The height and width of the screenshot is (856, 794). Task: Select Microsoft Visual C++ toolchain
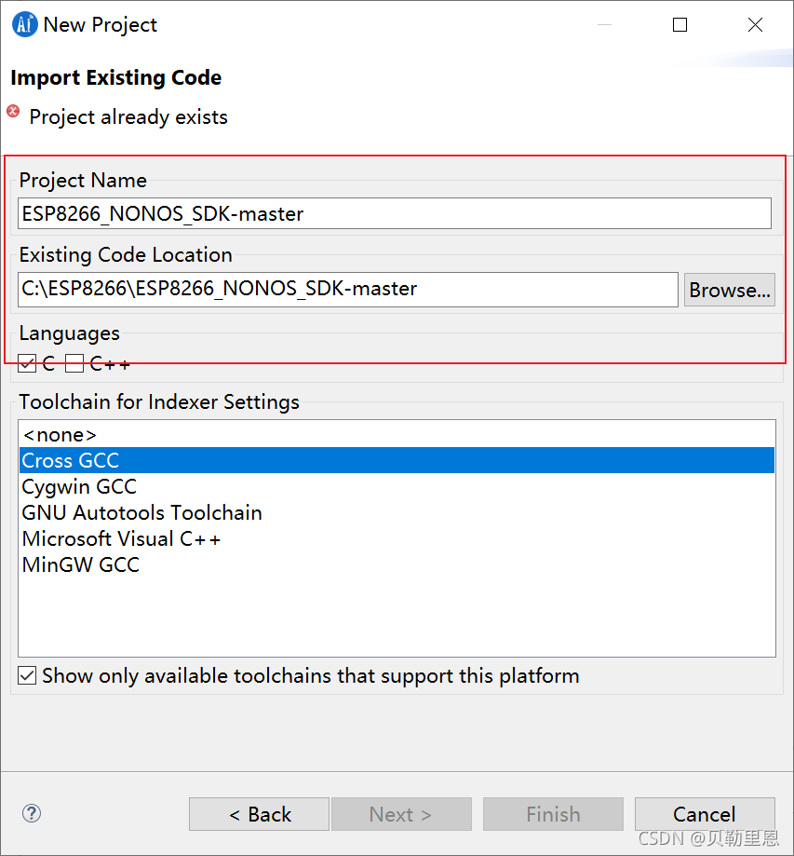pyautogui.click(x=397, y=538)
